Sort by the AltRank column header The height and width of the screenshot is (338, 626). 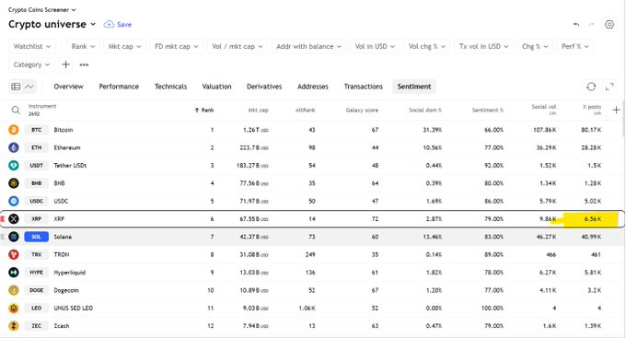[305, 110]
